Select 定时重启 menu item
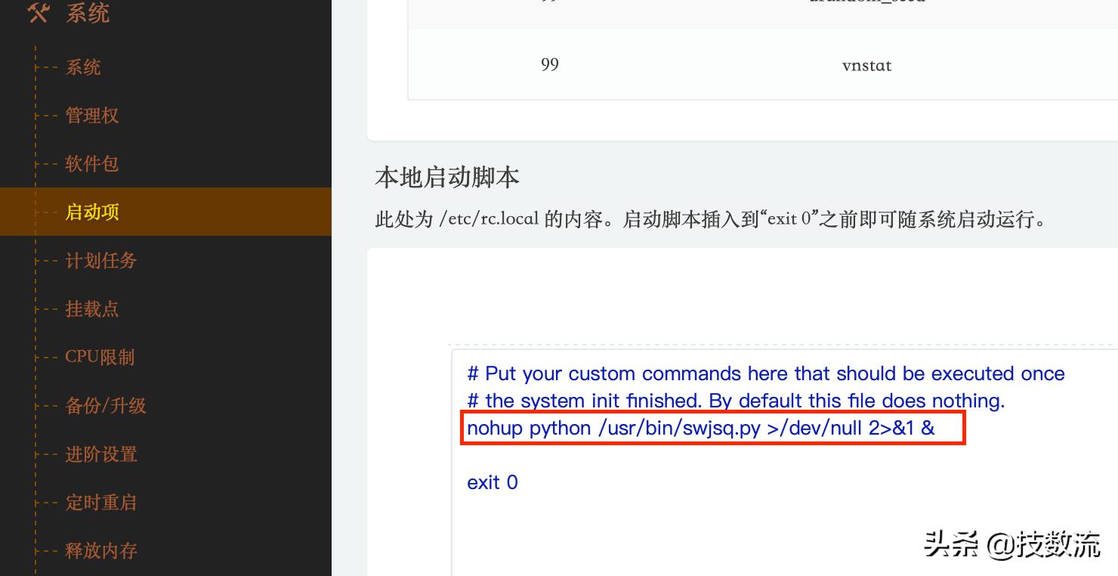Viewport: 1118px width, 576px height. coord(101,503)
